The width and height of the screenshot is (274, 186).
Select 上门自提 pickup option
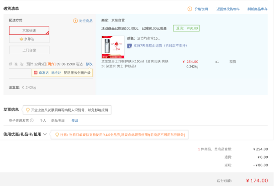coord(29,50)
